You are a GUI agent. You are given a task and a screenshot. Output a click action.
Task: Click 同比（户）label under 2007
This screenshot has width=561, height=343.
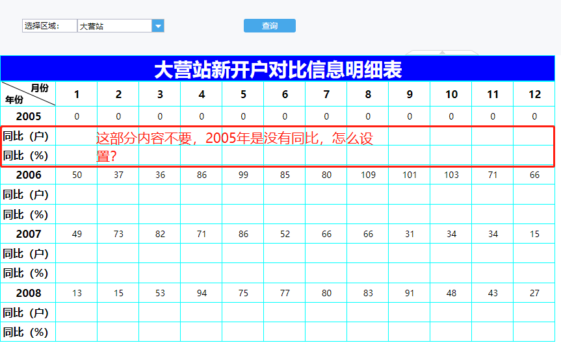26,253
